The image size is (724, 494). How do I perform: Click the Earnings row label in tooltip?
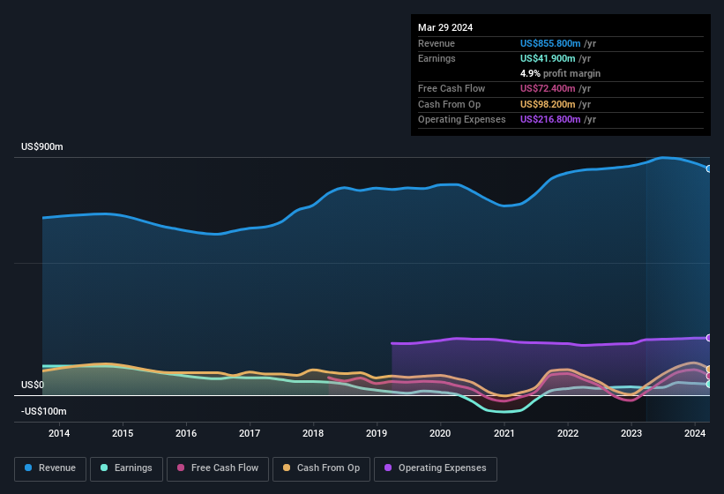click(437, 58)
